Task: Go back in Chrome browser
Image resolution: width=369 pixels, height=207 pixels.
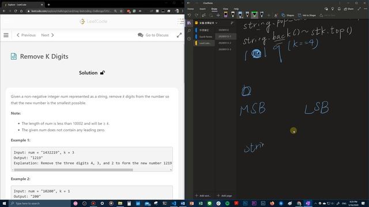Action: pos(4,11)
